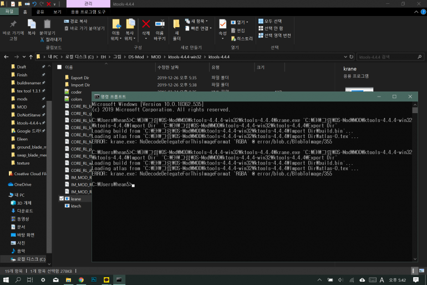Viewport: 427px width, 285px height.
Task: Pin to Quick Access with 바로 가기에 고정
Action: point(13,27)
